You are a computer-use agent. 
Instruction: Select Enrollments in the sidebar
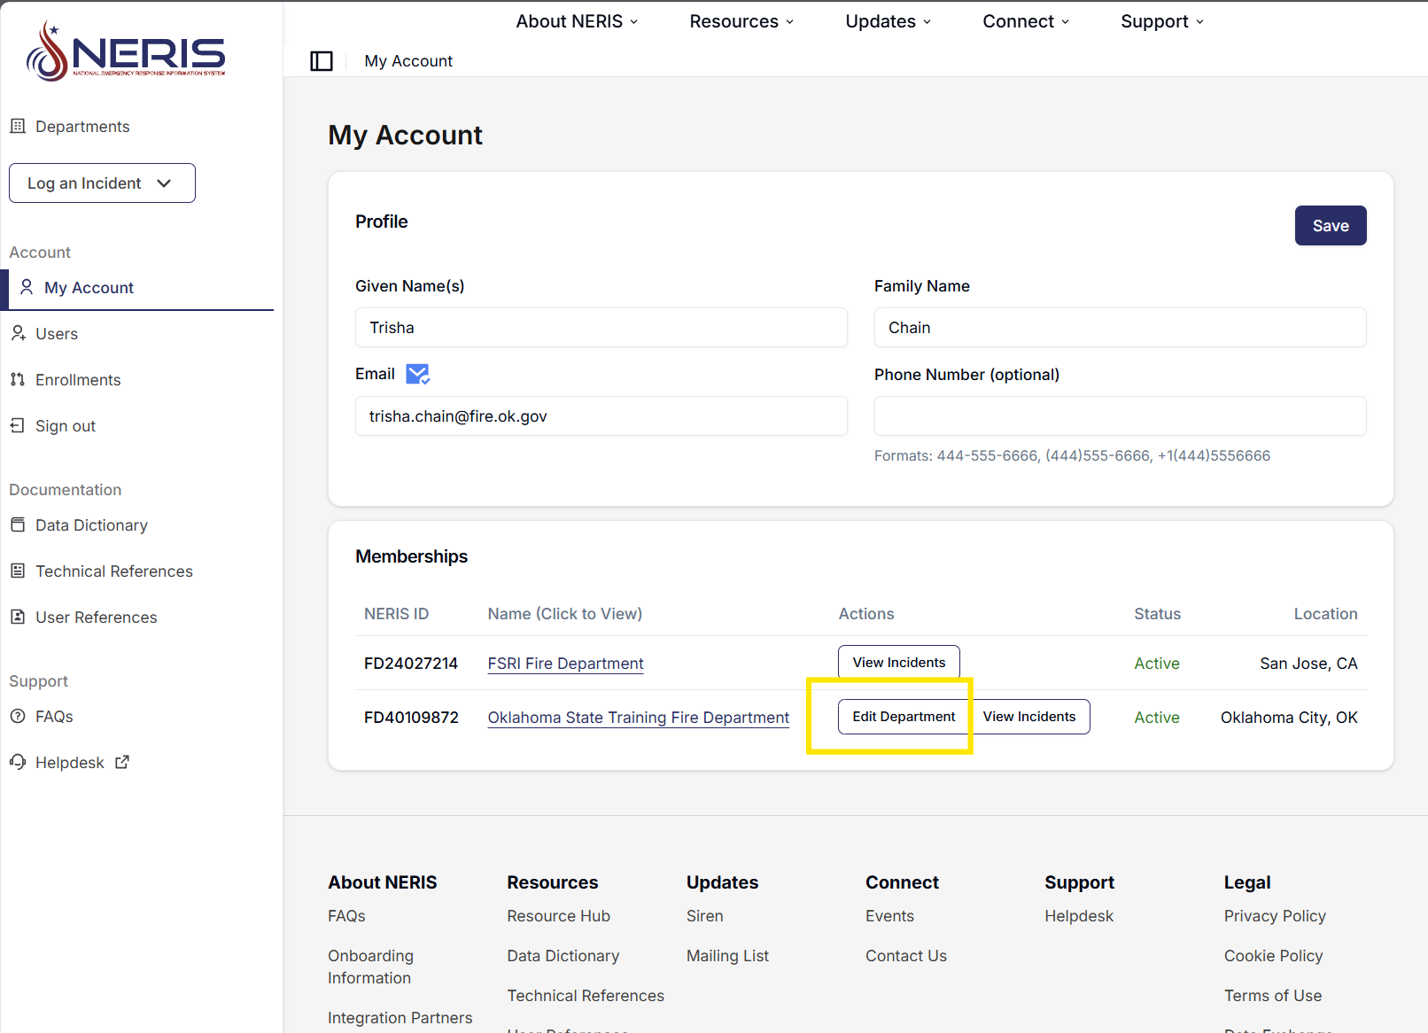pyautogui.click(x=78, y=380)
